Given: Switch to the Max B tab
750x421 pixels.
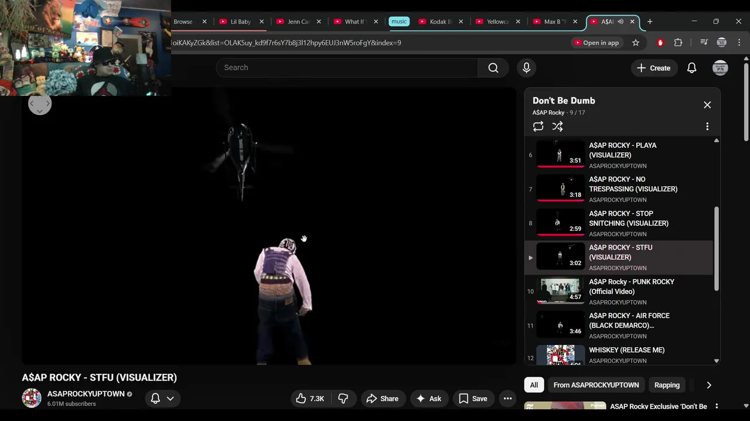Looking at the screenshot, I should point(555,22).
